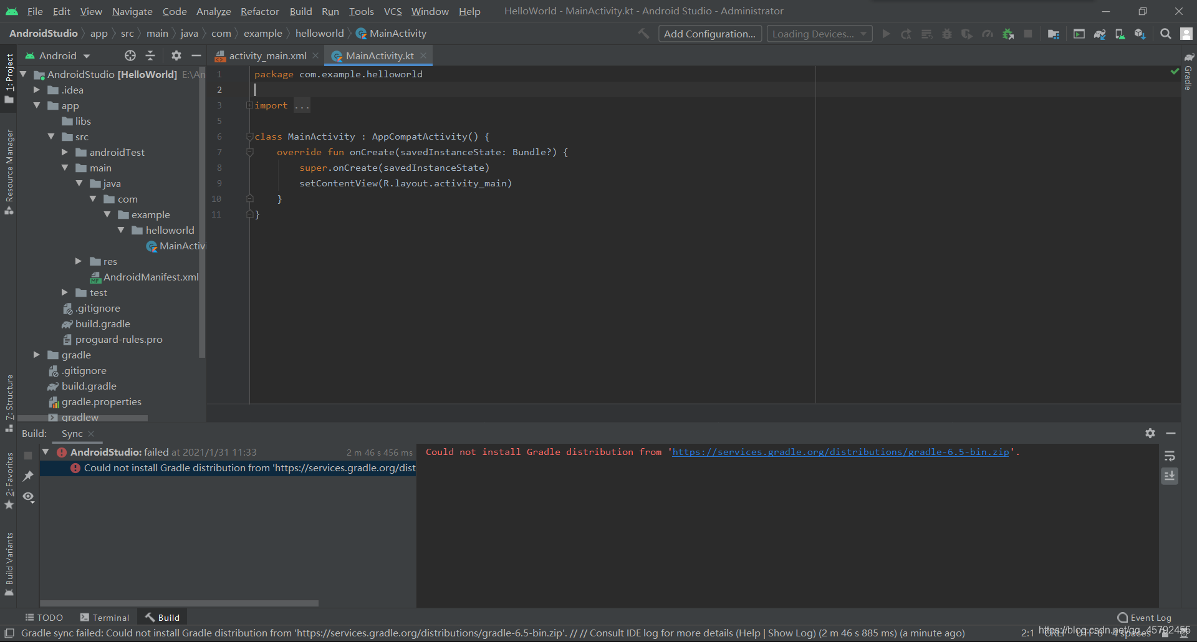This screenshot has height=642, width=1197.
Task: Toggle soft-wrap icon in Build output
Action: click(x=1170, y=456)
